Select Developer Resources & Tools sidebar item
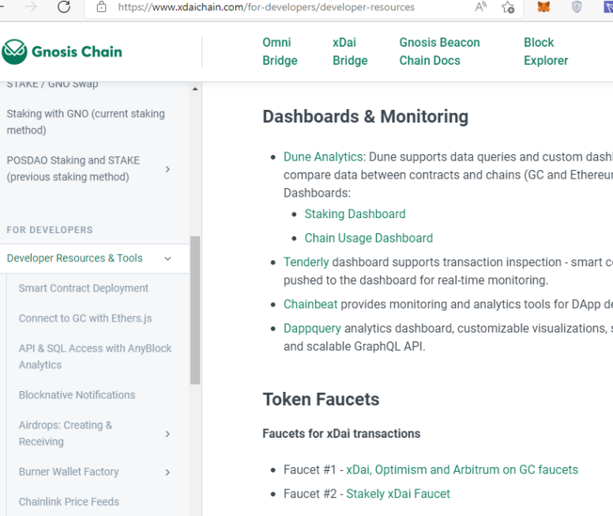The image size is (613, 516). tap(75, 258)
